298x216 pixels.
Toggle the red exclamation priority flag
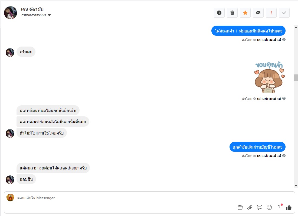[271, 13]
